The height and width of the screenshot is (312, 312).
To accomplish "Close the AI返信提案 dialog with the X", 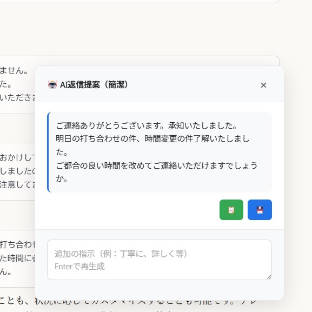I will click(x=263, y=85).
